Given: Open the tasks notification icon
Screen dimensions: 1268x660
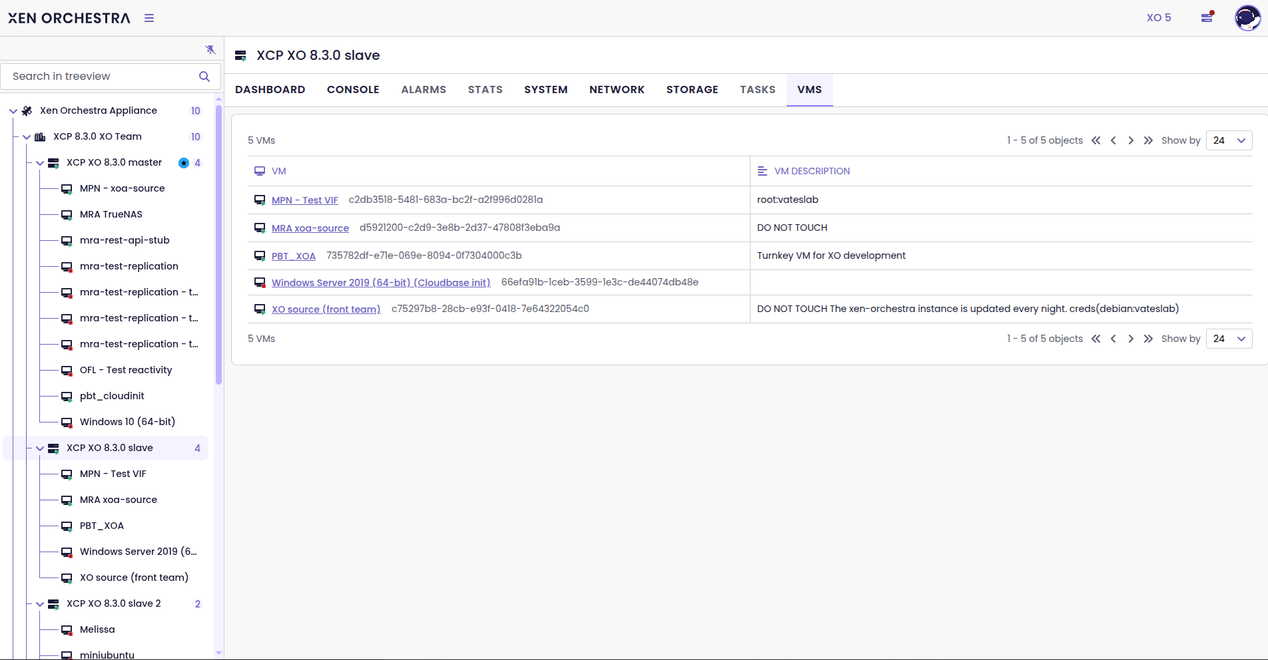Looking at the screenshot, I should tap(1207, 17).
